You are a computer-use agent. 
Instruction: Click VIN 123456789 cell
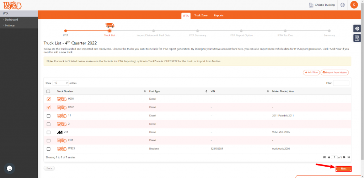[x=217, y=149]
